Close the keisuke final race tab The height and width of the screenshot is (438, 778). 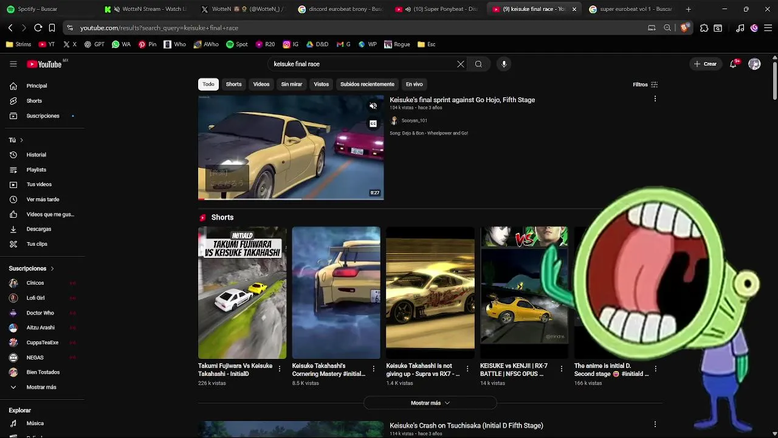click(574, 9)
